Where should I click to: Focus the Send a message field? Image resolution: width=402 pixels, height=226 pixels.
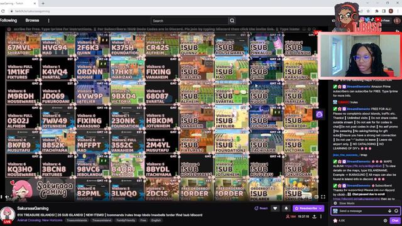tap(366, 211)
